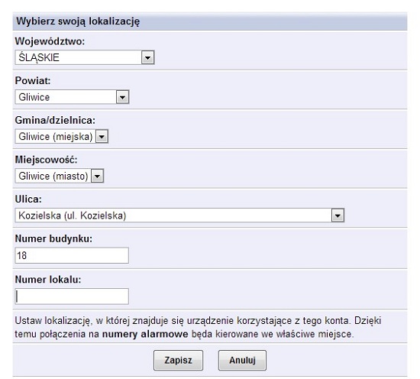Image resolution: width=420 pixels, height=379 pixels.
Task: Click the Ulica dropdown arrow button
Action: 338,215
